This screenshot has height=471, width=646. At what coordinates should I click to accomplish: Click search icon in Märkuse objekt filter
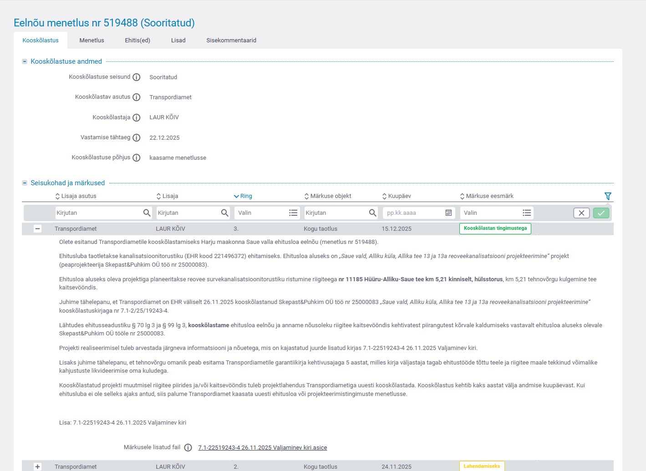(x=372, y=213)
